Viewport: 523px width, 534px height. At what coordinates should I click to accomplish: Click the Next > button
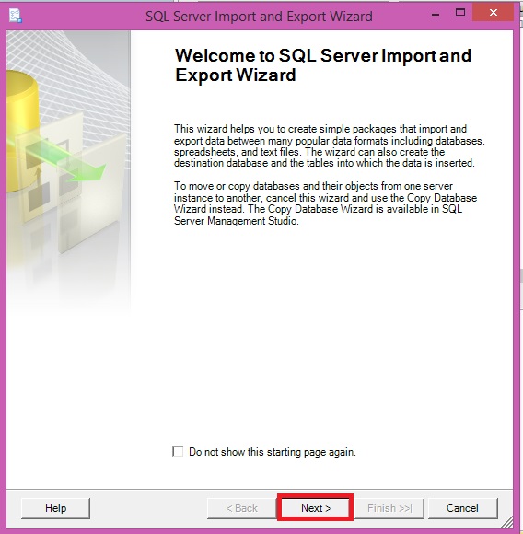315,508
